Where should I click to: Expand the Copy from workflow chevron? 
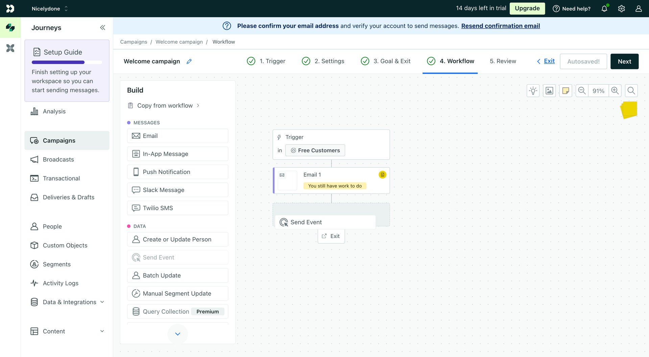tap(198, 105)
